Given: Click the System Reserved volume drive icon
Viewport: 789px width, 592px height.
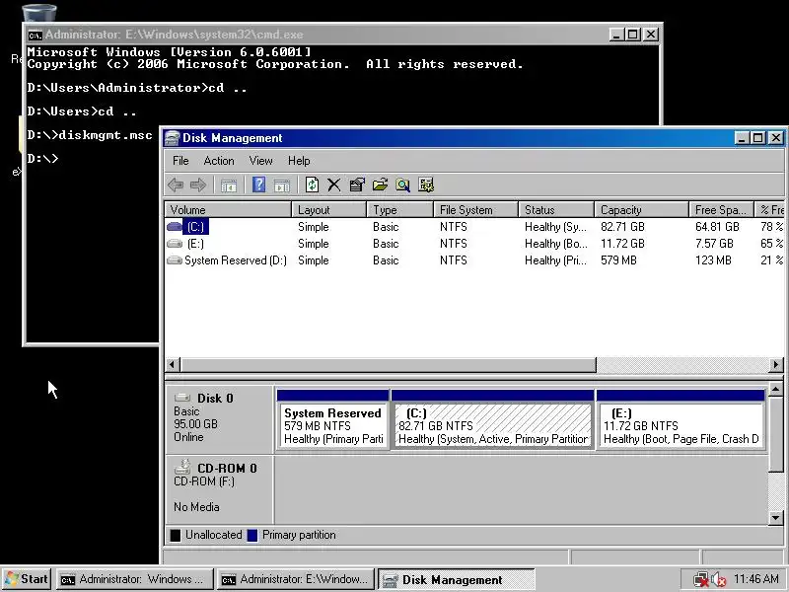Looking at the screenshot, I should pyautogui.click(x=175, y=260).
